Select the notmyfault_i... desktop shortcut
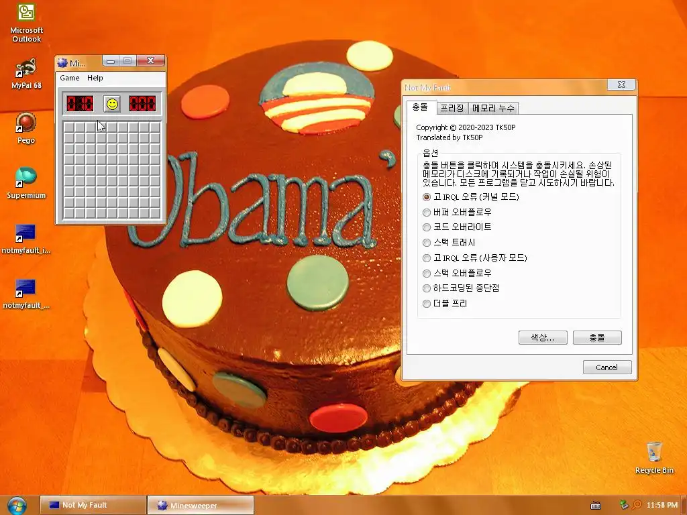Image resolution: width=687 pixels, height=515 pixels. coord(26,239)
